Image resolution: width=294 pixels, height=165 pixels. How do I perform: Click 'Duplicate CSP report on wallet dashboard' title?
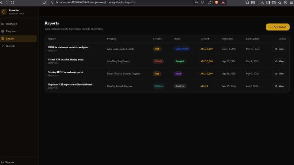(x=70, y=85)
